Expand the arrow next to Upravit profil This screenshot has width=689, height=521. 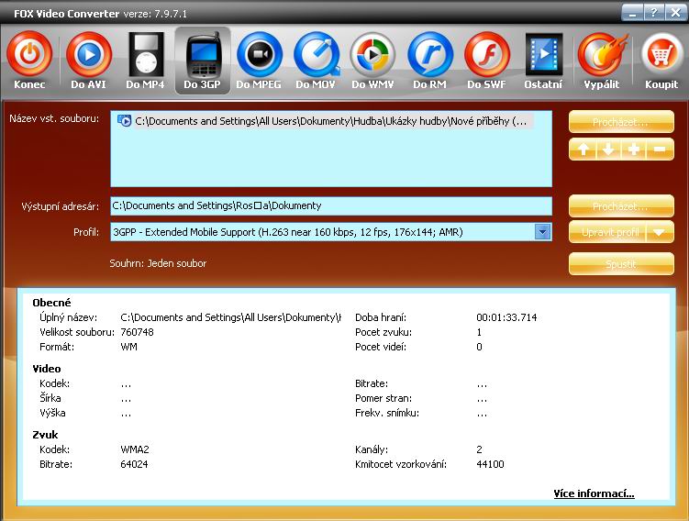(x=660, y=232)
